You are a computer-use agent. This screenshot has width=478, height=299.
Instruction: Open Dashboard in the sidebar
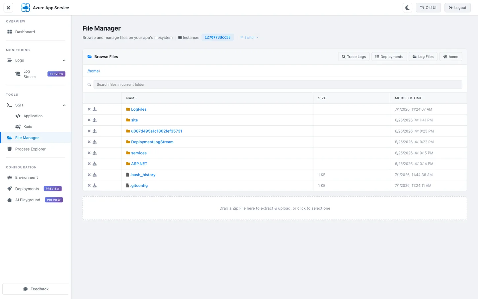(x=36, y=32)
